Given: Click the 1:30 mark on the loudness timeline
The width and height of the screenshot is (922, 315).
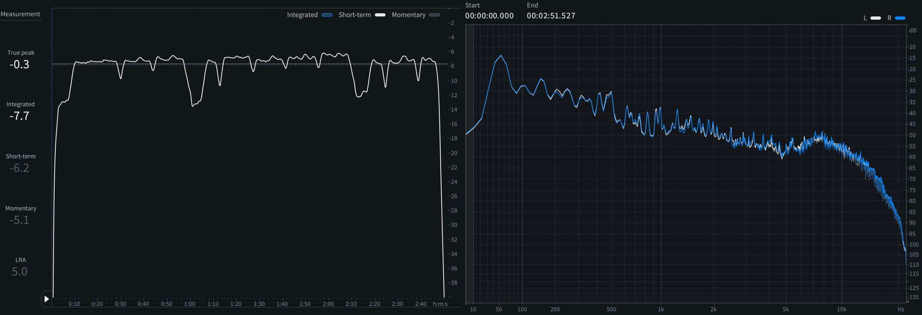Looking at the screenshot, I should (259, 304).
